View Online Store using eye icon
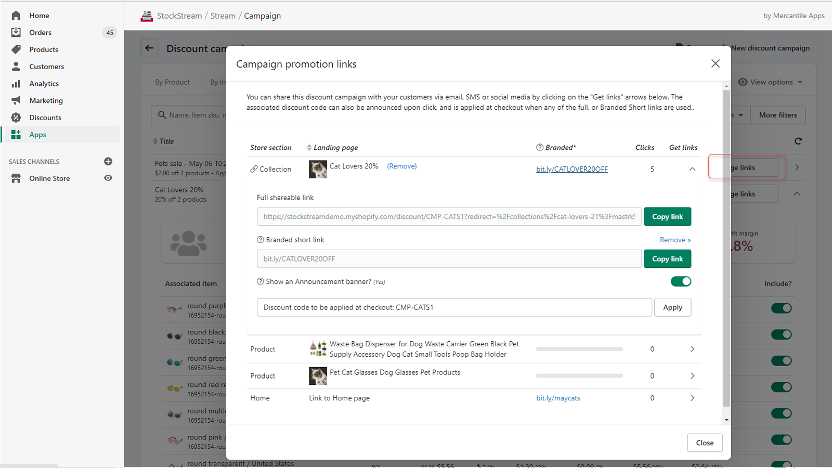832x468 pixels. [108, 178]
